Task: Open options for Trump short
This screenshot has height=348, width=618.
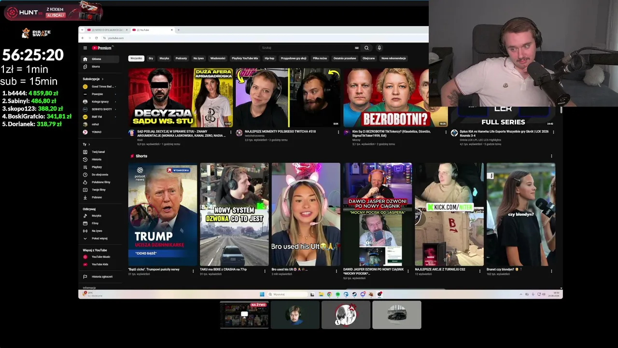Action: tap(193, 271)
